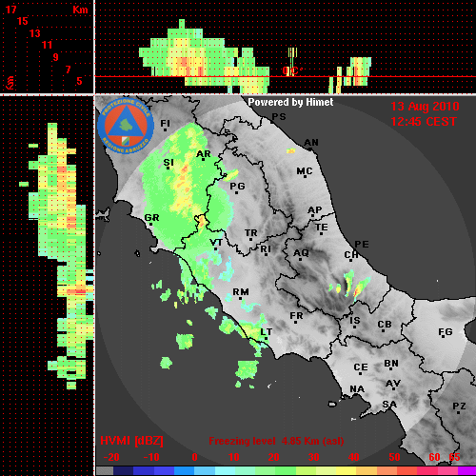Click the 9 km height axis label
Screen dimensions: 476x476
click(56, 57)
